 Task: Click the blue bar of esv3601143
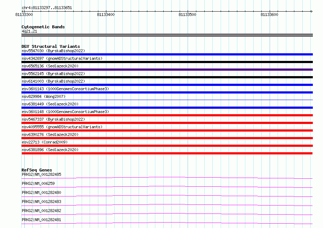coord(167,92)
